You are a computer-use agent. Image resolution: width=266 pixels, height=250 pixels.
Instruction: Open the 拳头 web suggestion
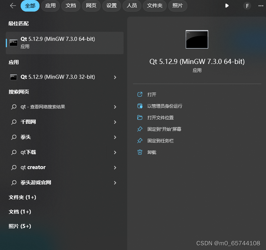pos(65,137)
